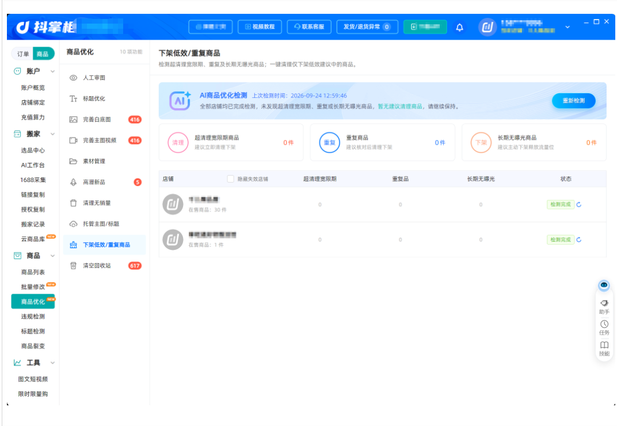This screenshot has height=426, width=617.
Task: Open the 任务 clock icon panel
Action: 604,327
